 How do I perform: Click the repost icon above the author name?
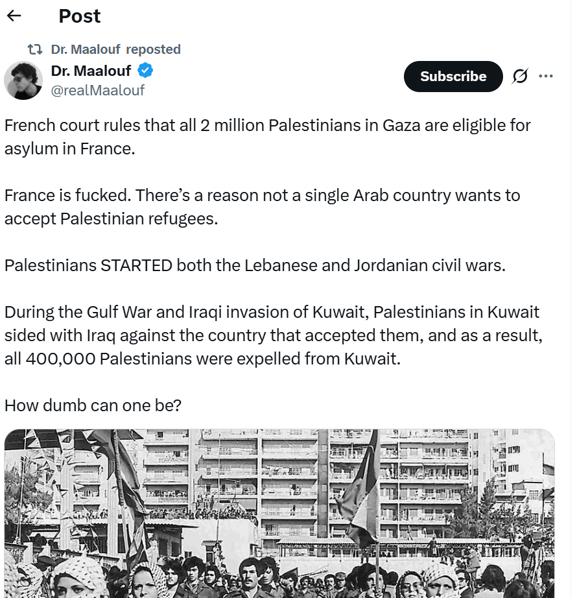[35, 49]
